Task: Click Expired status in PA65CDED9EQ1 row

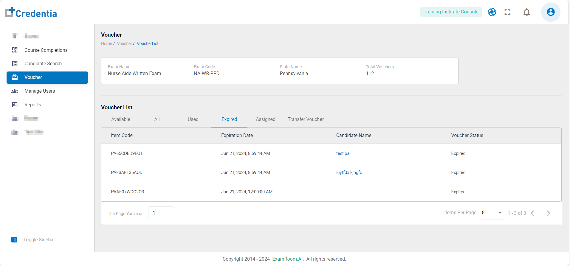Action: pyautogui.click(x=458, y=153)
